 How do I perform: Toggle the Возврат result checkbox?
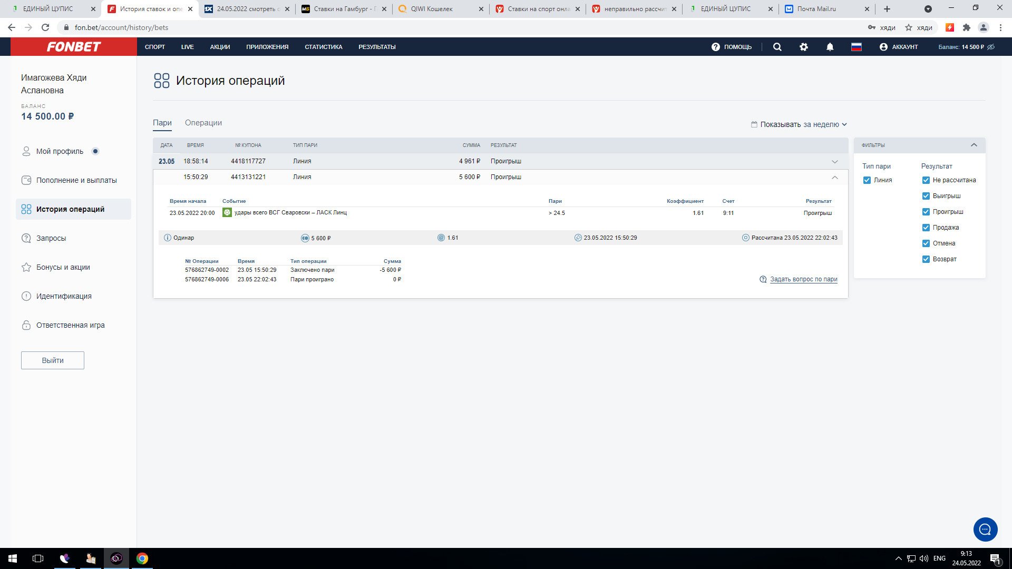[926, 259]
